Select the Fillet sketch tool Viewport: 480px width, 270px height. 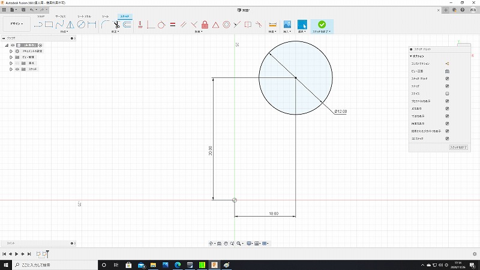point(105,25)
